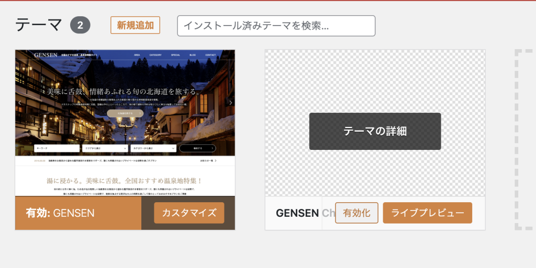Image resolution: width=536 pixels, height=268 pixels.
Task: Click GENSEN logo in theme screenshot header
Action: coord(46,55)
